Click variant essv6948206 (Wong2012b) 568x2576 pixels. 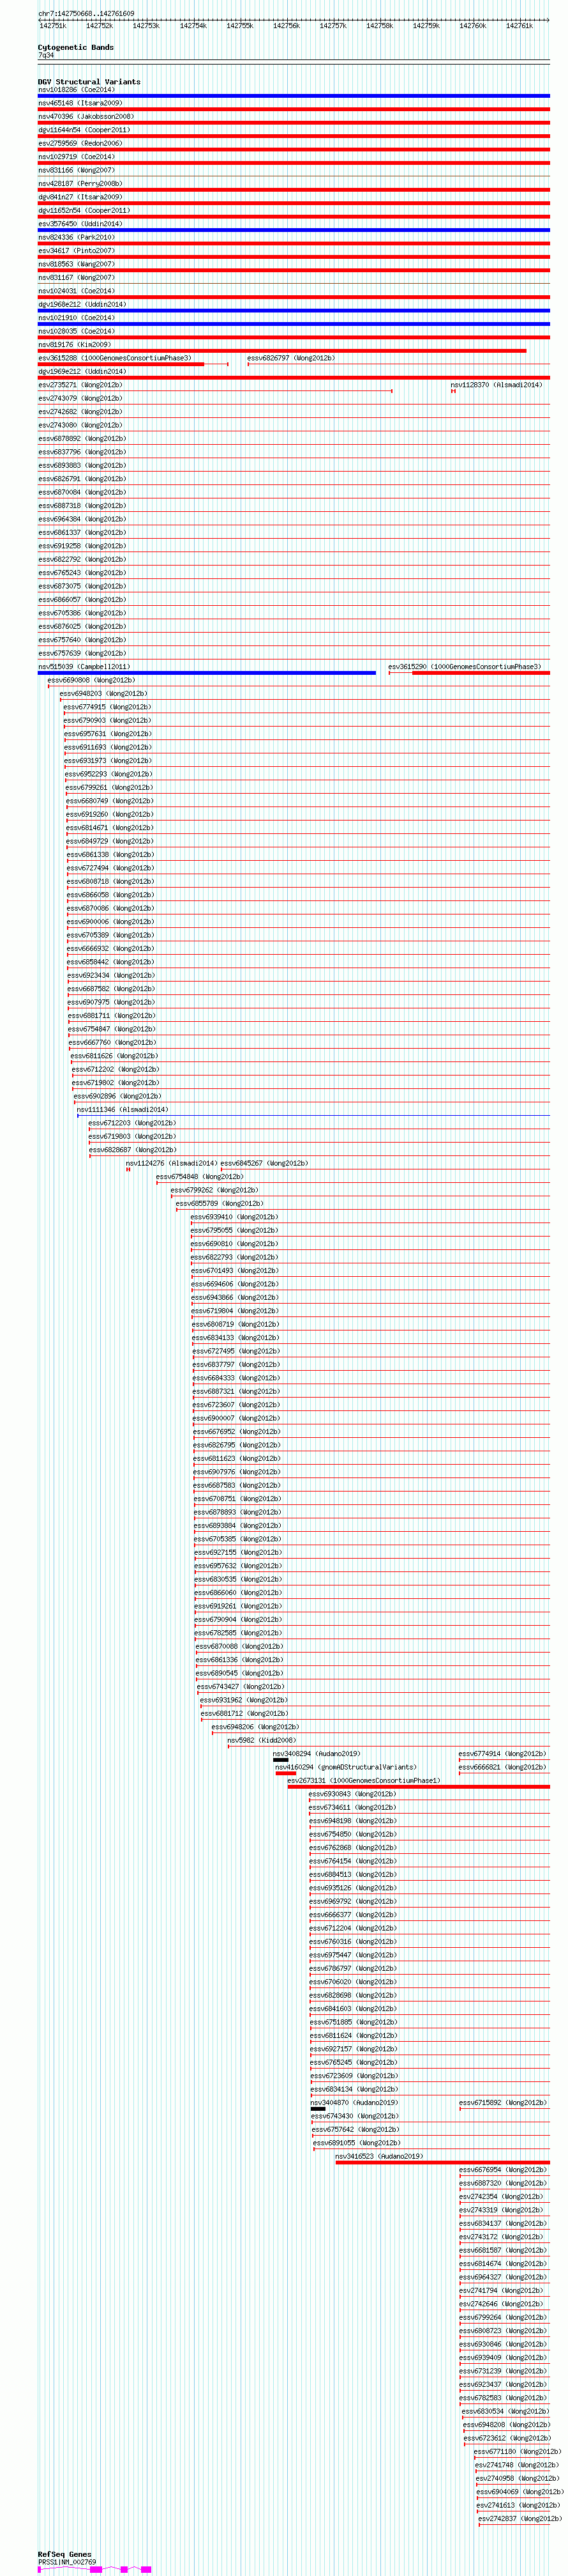point(255,1727)
